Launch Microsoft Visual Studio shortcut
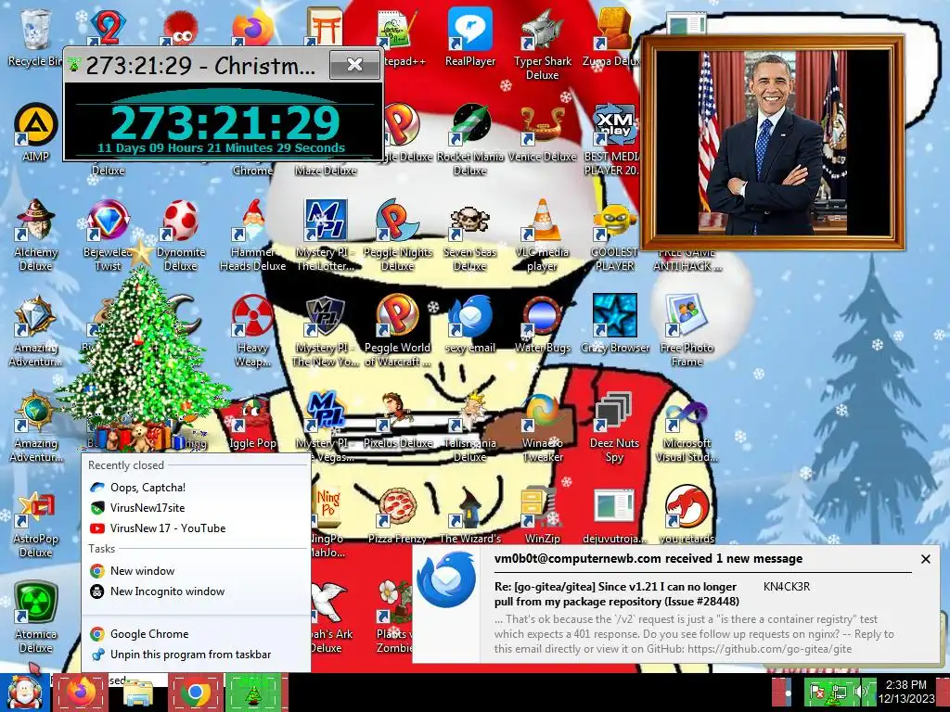The image size is (950, 712). click(x=687, y=426)
